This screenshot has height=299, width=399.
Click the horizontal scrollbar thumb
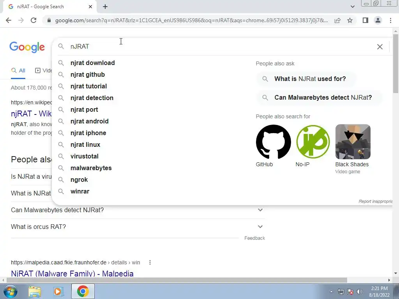click(x=177, y=280)
